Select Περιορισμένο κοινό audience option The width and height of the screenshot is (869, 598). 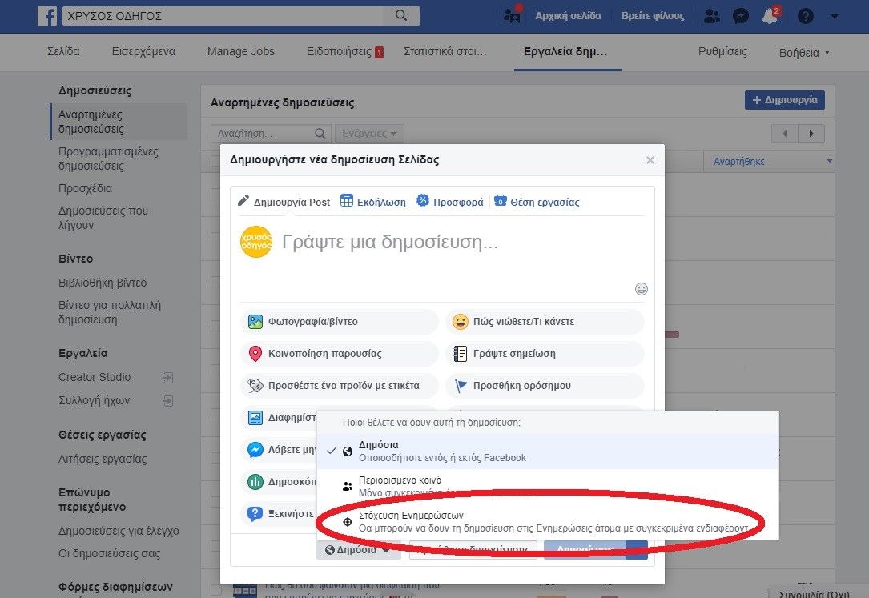click(548, 486)
